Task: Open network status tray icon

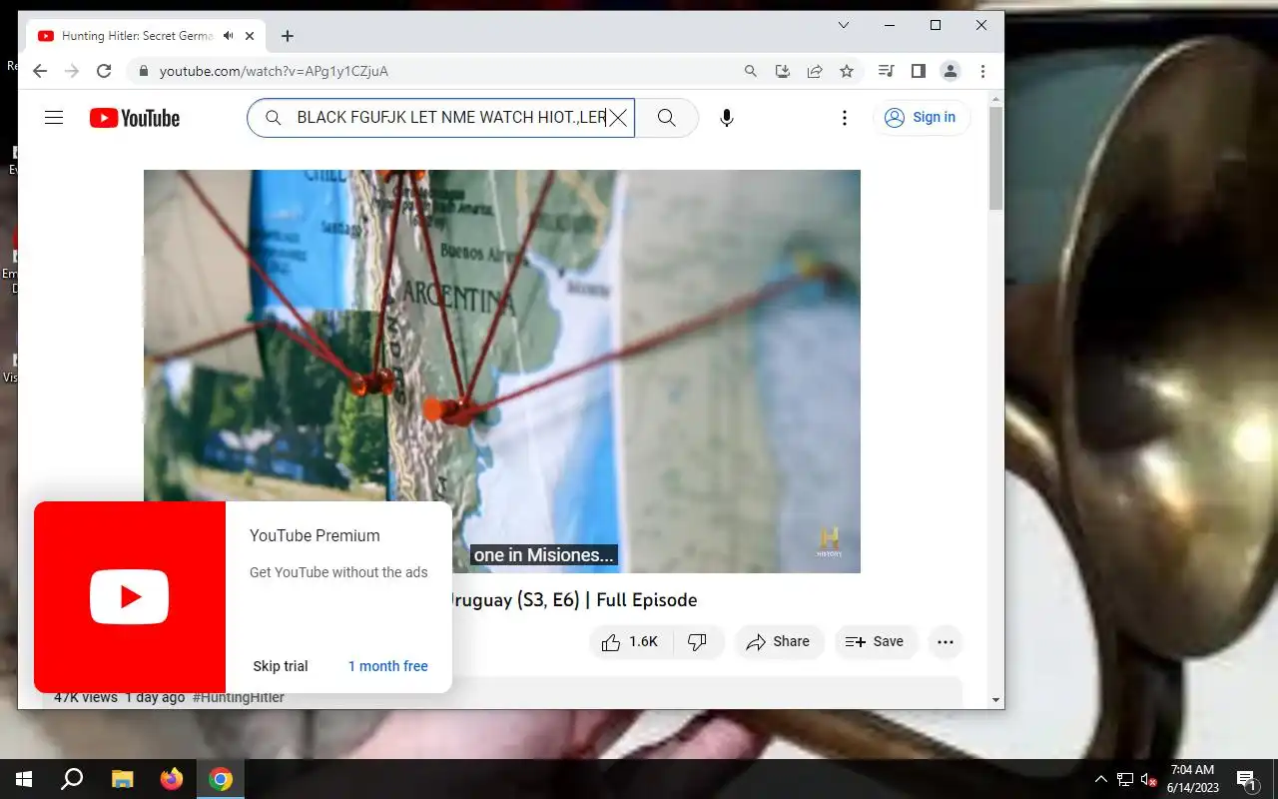Action: (x=1125, y=779)
